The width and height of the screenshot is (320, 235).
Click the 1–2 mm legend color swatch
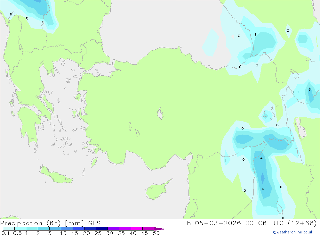(x=32, y=229)
